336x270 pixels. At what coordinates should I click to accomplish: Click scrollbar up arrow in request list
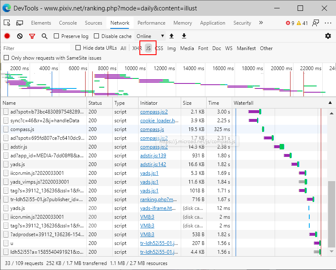point(331,113)
